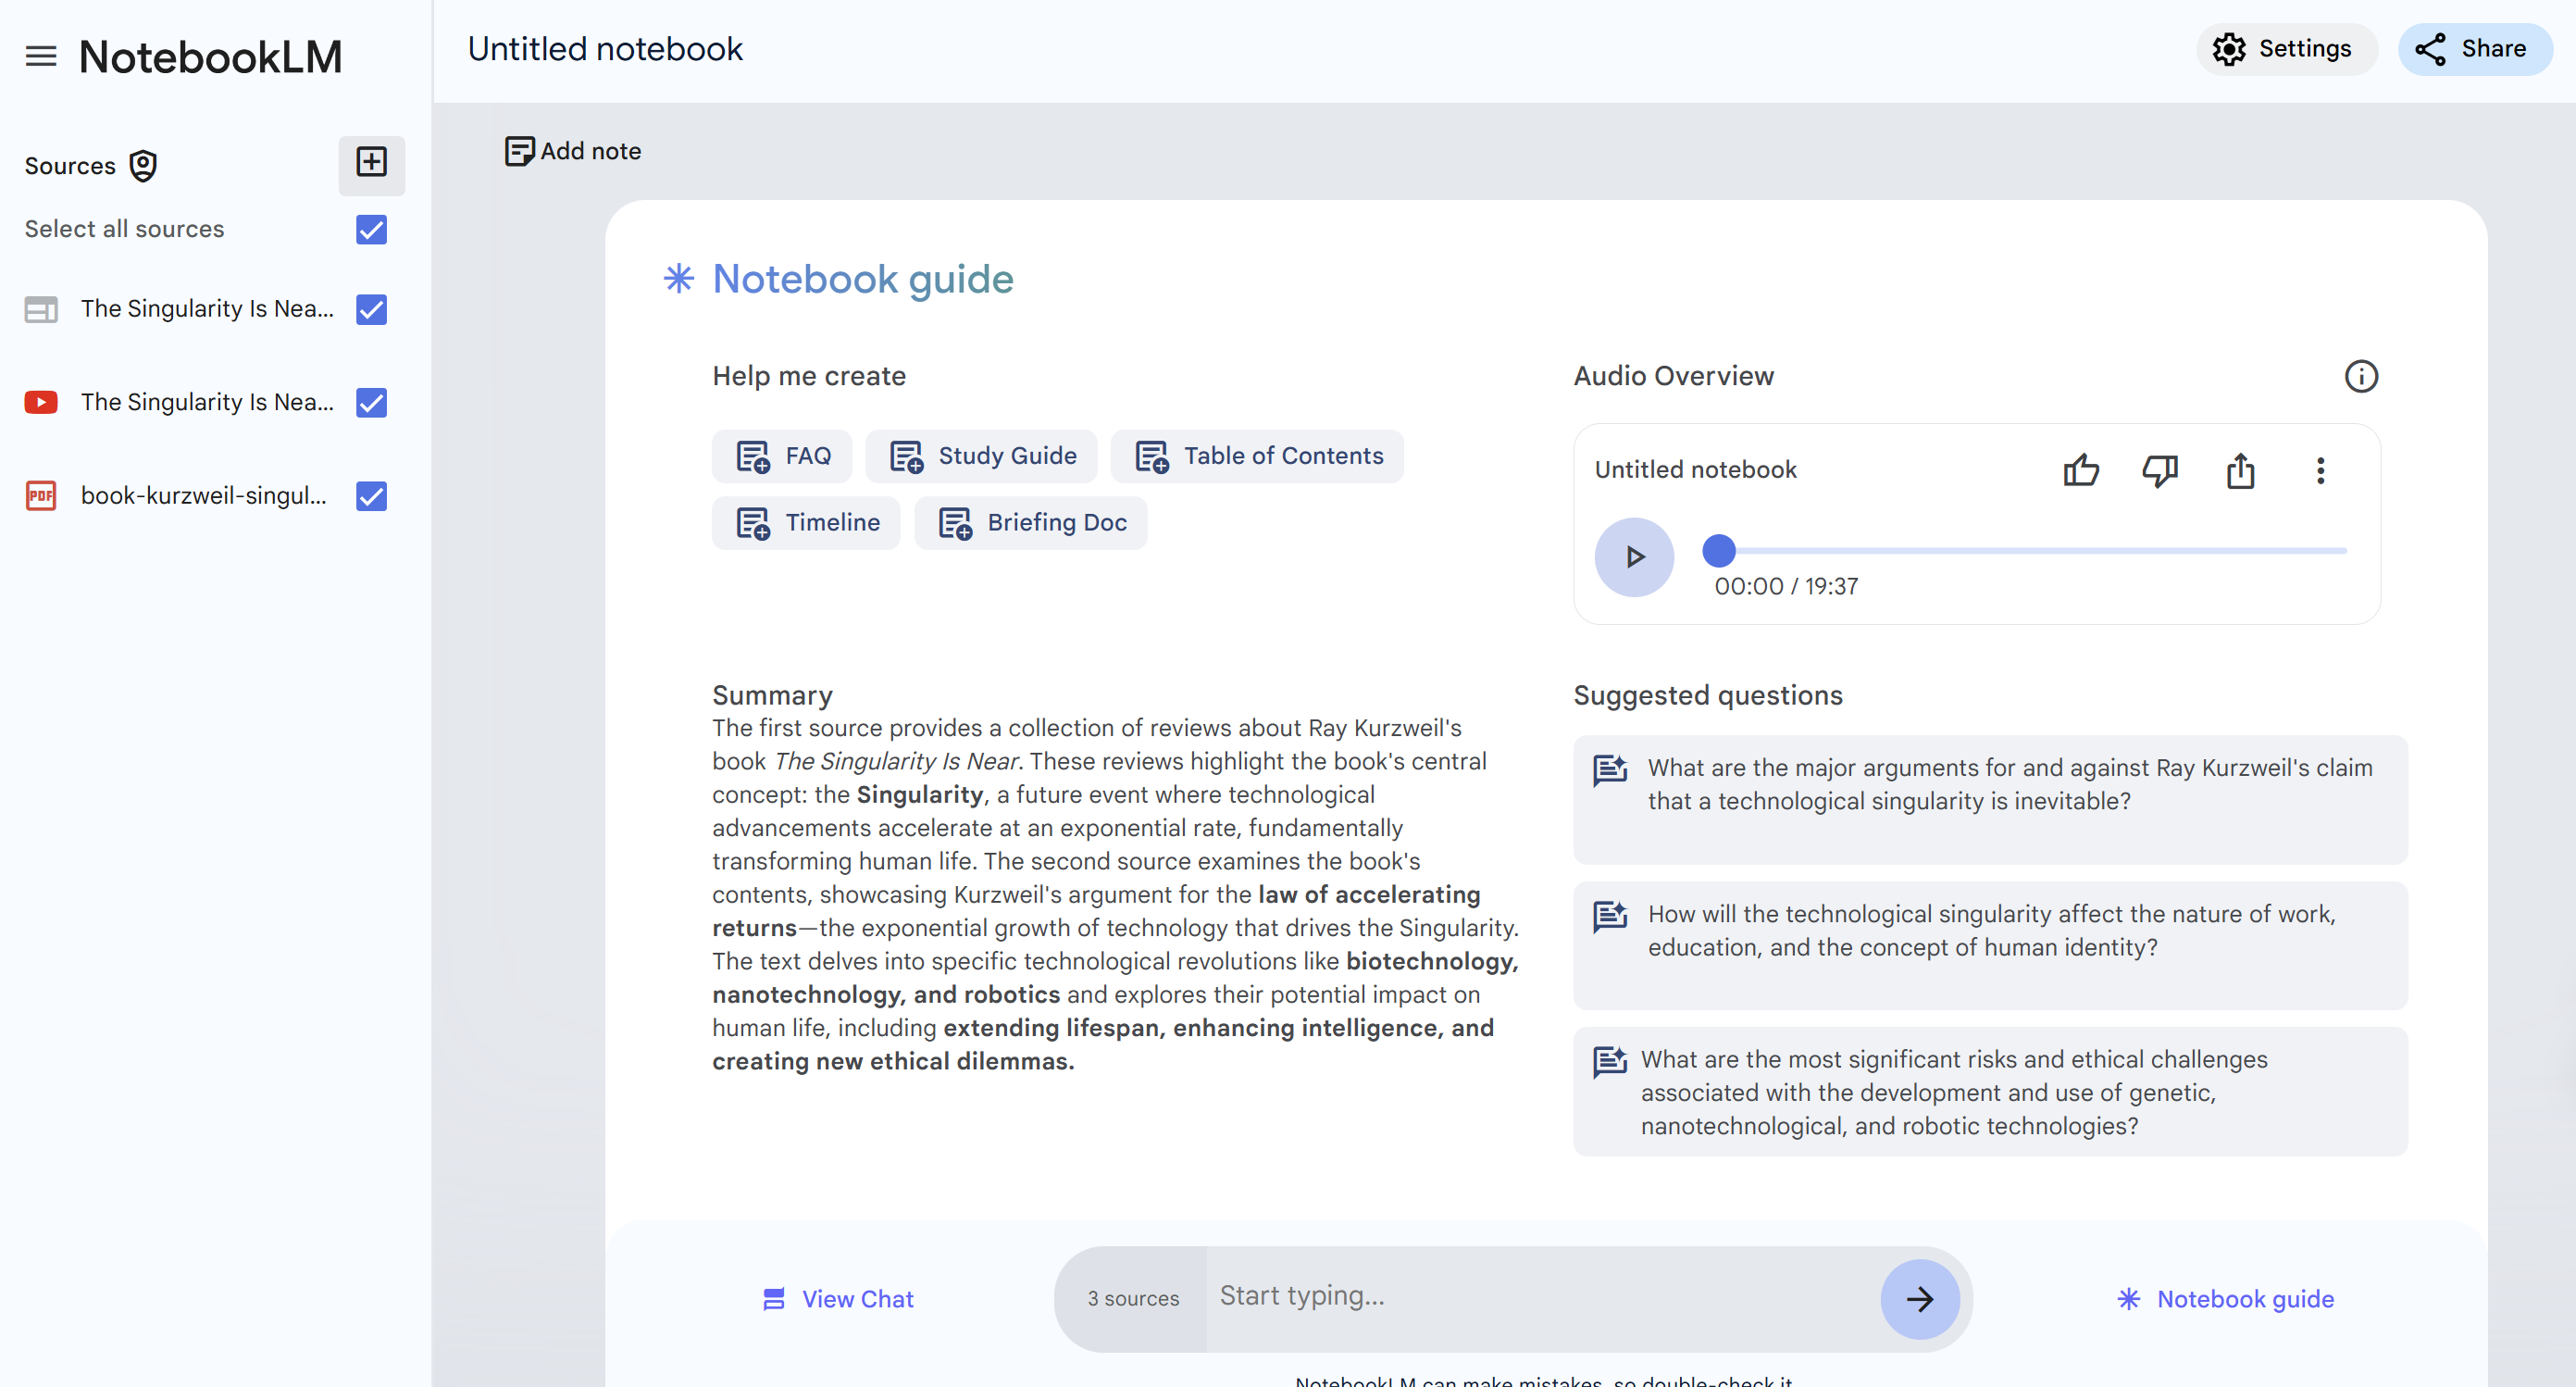Give the audio overview a thumbs up
This screenshot has width=2576, height=1387.
click(2080, 470)
